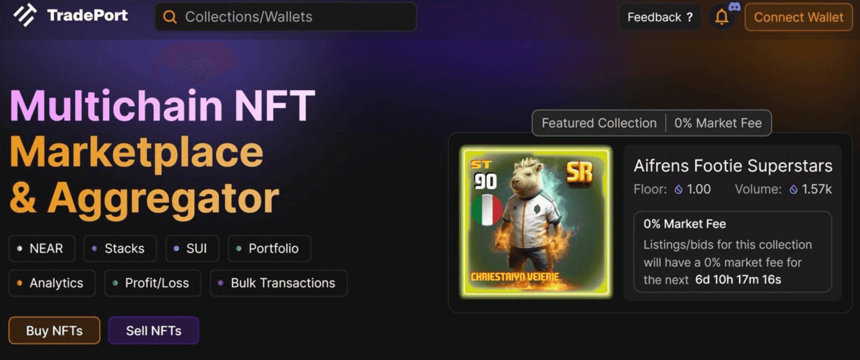This screenshot has width=860, height=360.
Task: Select the Stacks chain chip
Action: click(120, 249)
